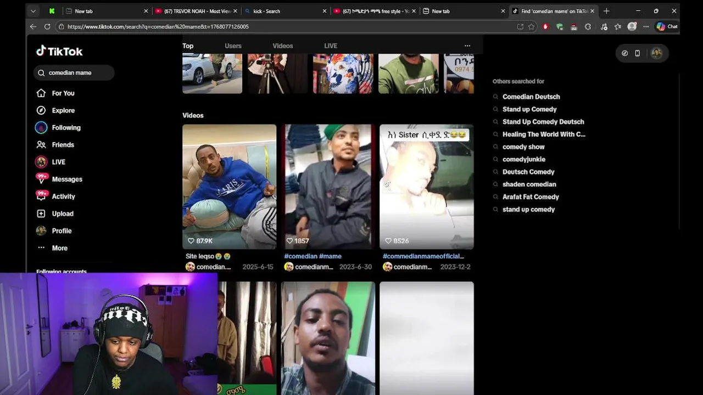Click the TikTok logo

(x=59, y=51)
